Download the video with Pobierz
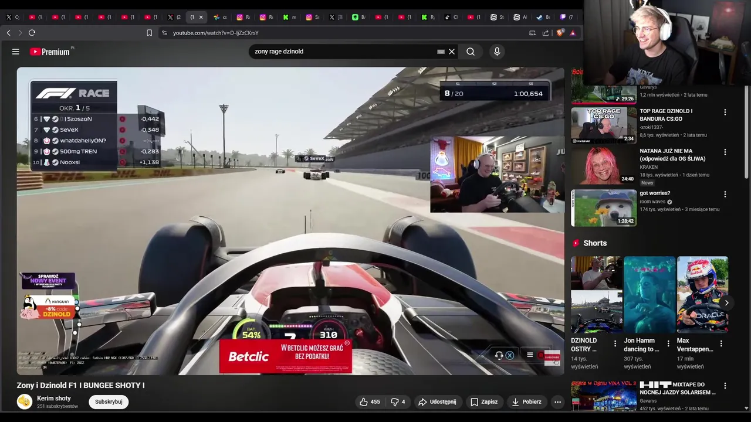The image size is (751, 422). click(x=526, y=401)
